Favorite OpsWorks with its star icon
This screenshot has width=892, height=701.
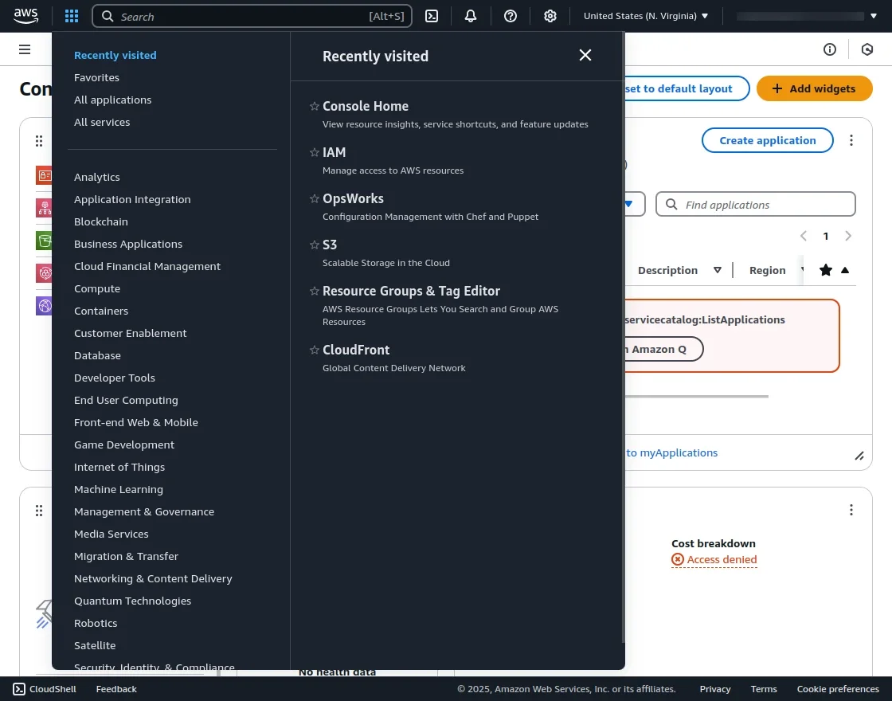(x=314, y=198)
